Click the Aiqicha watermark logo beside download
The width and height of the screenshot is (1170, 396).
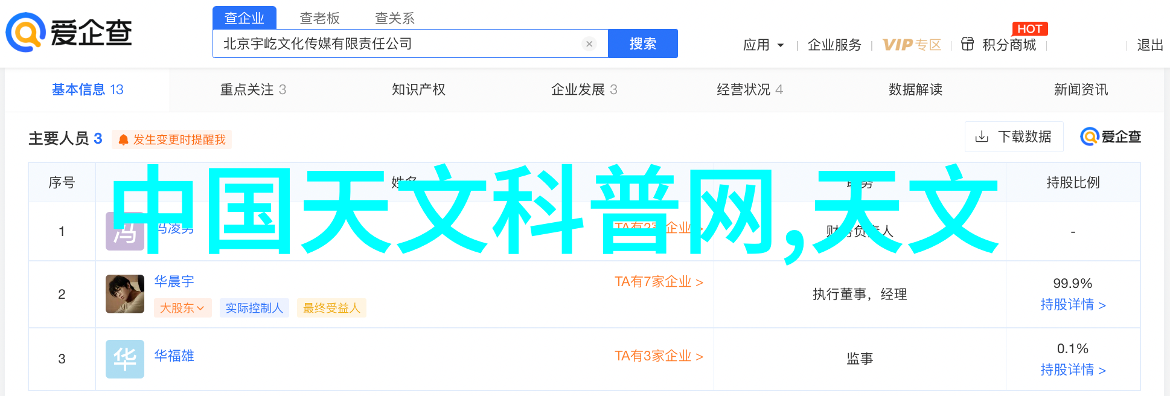pos(1111,137)
